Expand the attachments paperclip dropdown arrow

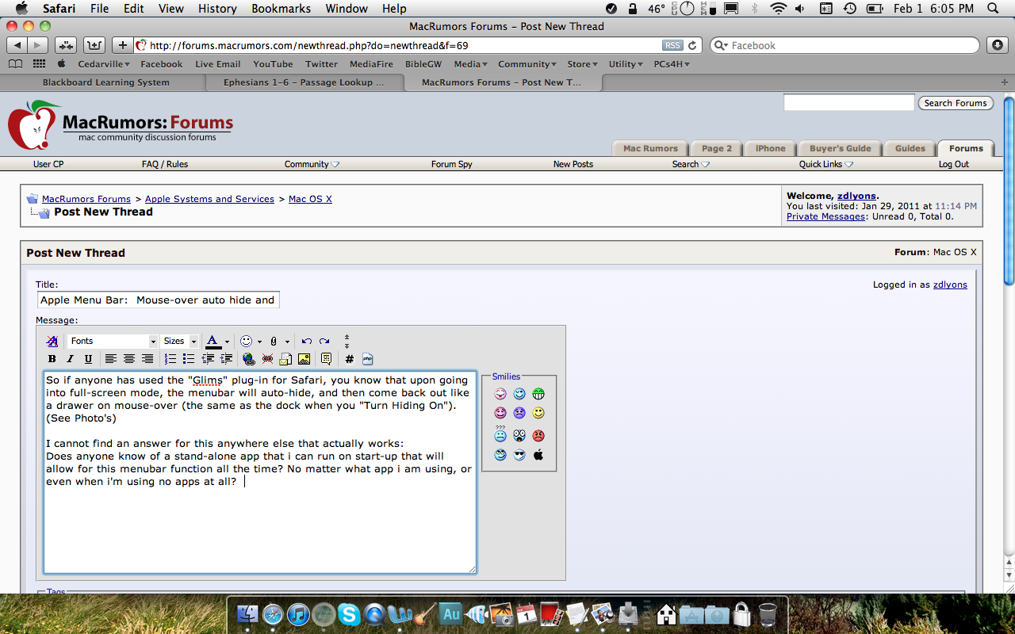point(287,342)
